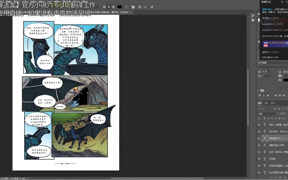
Task: Click fx layer style icon
Action: point(276,177)
